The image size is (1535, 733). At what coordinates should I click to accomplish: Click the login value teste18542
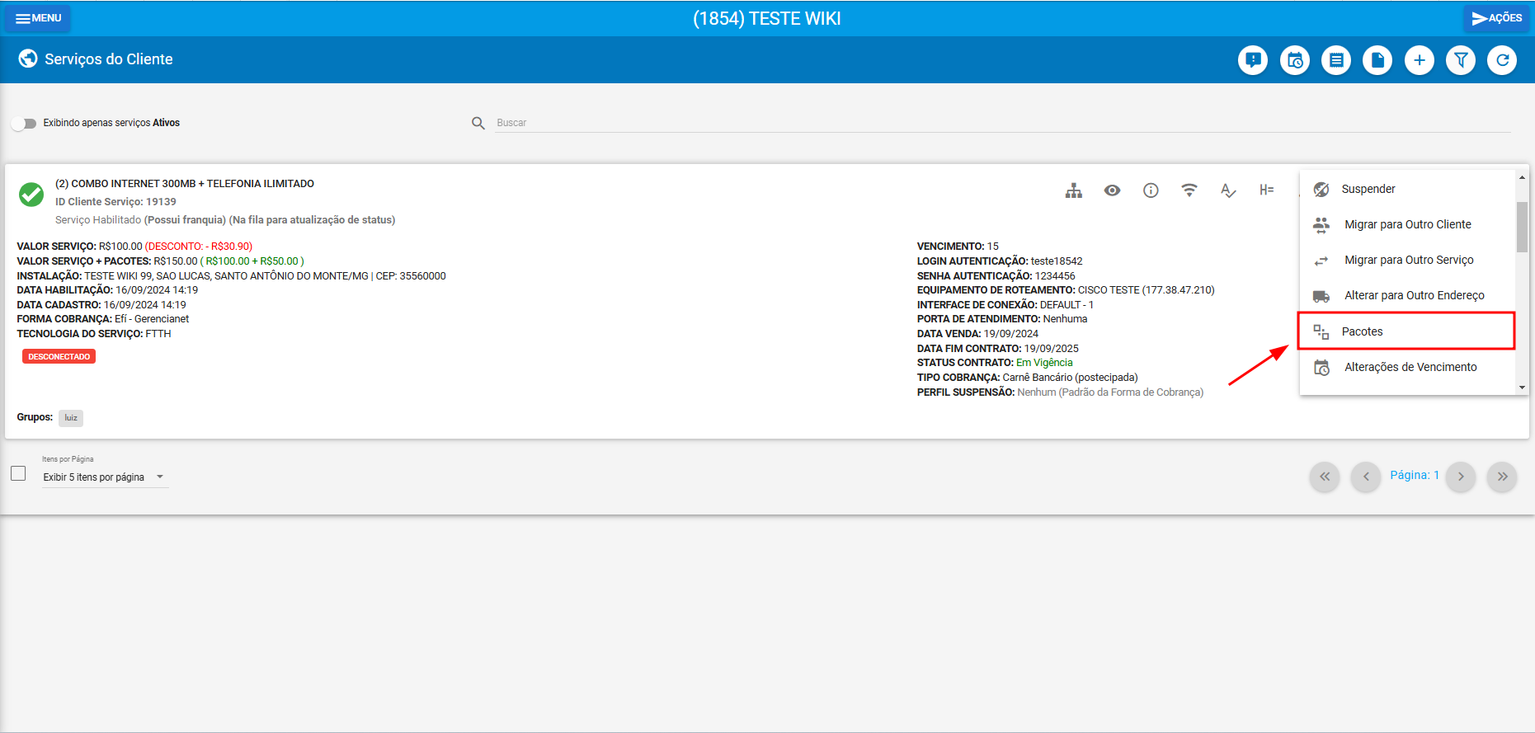[1057, 261]
